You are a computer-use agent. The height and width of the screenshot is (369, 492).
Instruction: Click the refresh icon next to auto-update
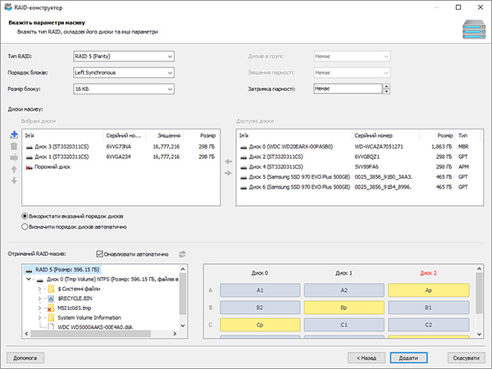coord(182,254)
